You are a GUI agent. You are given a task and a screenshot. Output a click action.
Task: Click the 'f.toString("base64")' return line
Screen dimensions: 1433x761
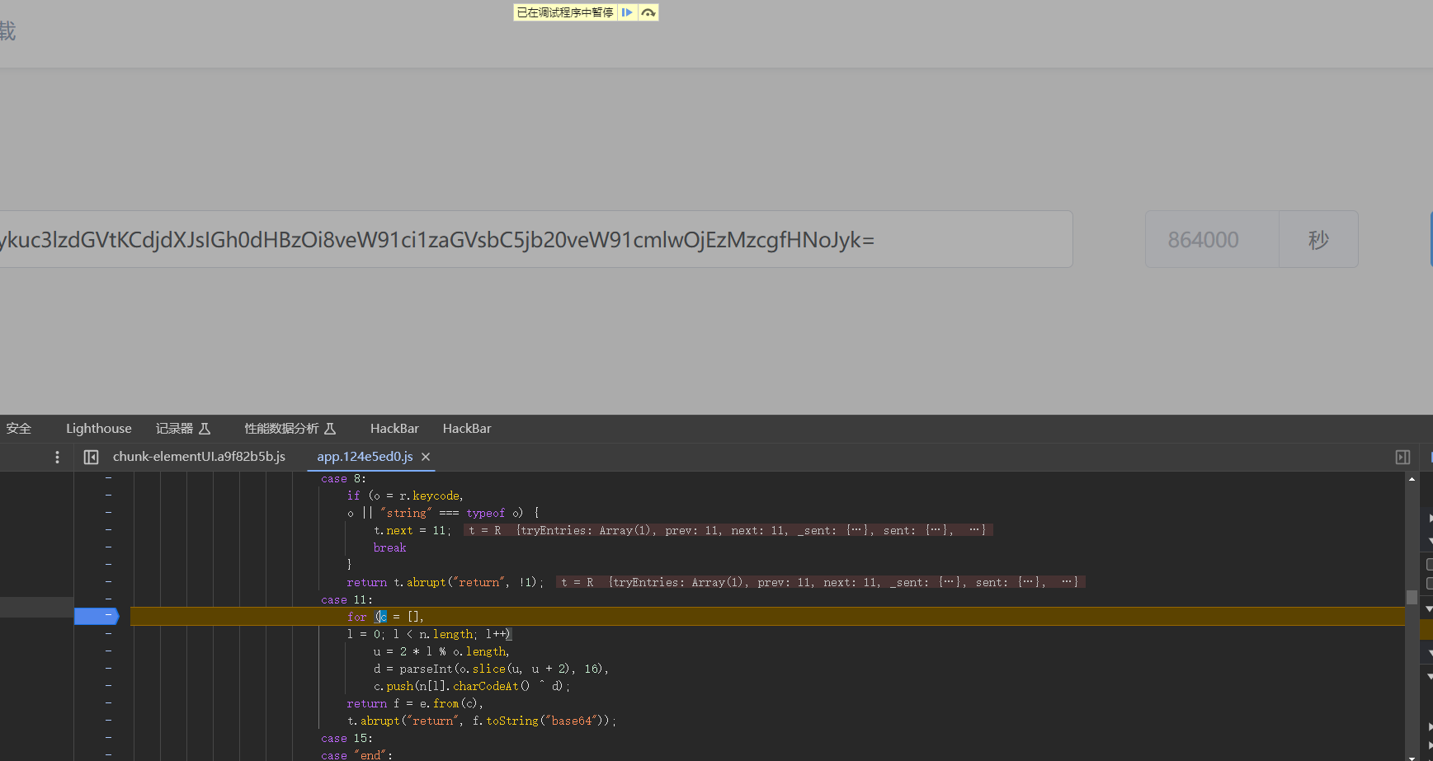click(x=482, y=721)
